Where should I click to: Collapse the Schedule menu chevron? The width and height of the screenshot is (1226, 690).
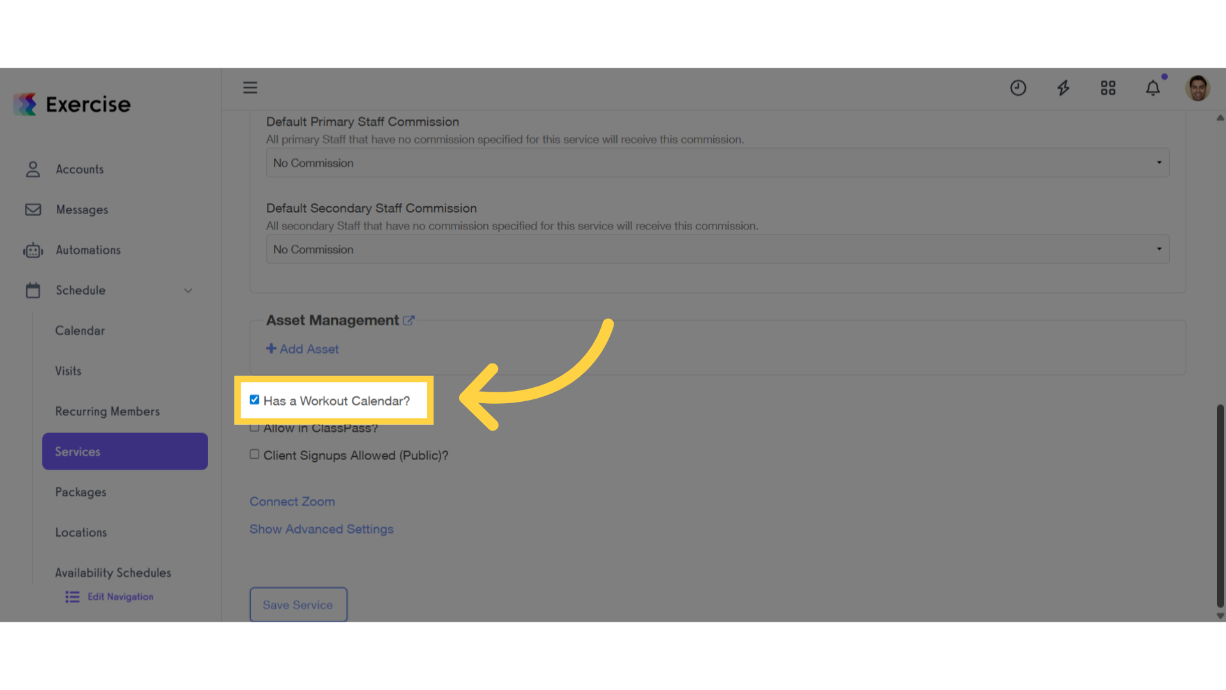click(x=188, y=291)
